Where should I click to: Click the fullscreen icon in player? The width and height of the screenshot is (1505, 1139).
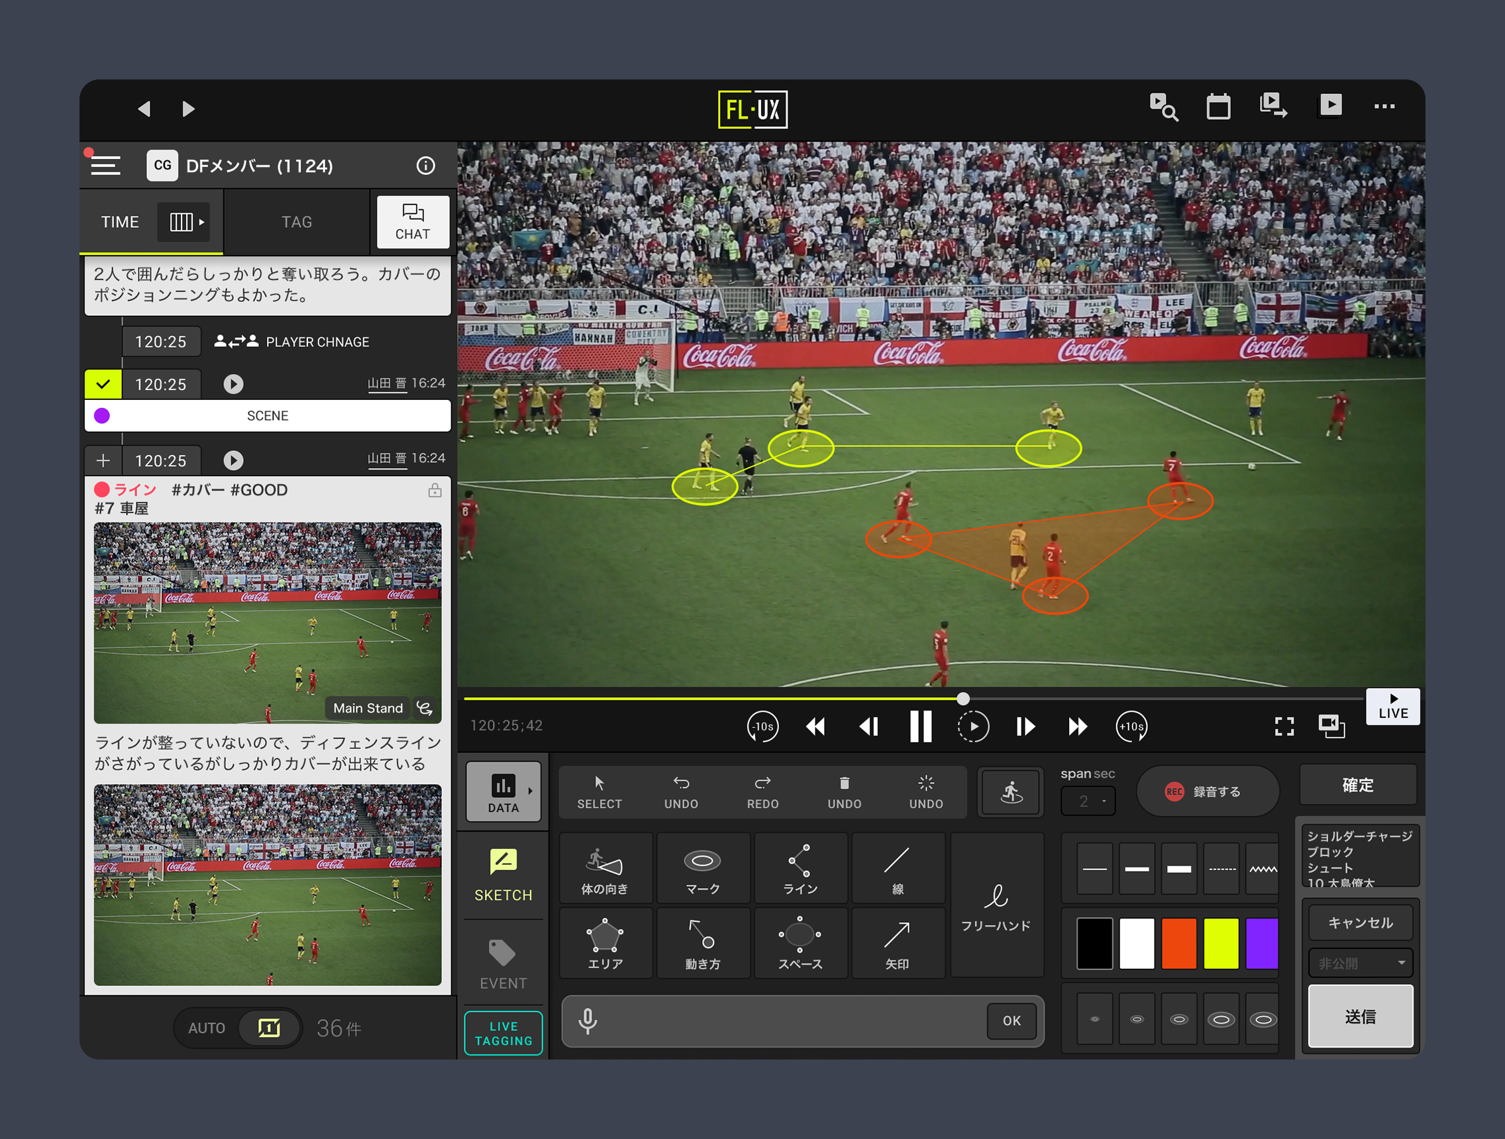pyautogui.click(x=1284, y=726)
